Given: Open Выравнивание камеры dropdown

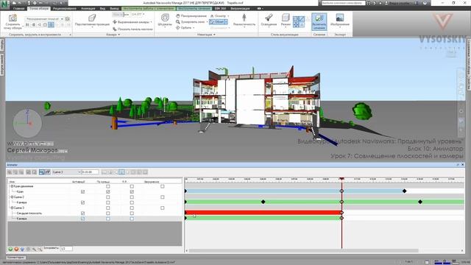Looking at the screenshot, I should click(132, 22).
